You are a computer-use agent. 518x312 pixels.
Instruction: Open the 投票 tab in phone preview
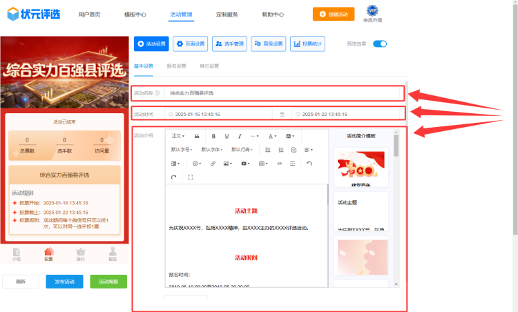(x=48, y=254)
